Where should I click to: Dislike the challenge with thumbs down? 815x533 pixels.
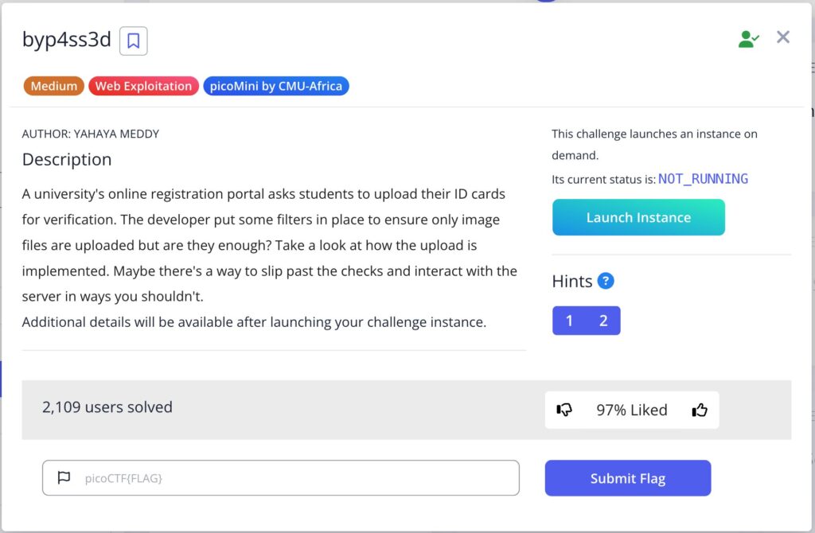coord(564,410)
